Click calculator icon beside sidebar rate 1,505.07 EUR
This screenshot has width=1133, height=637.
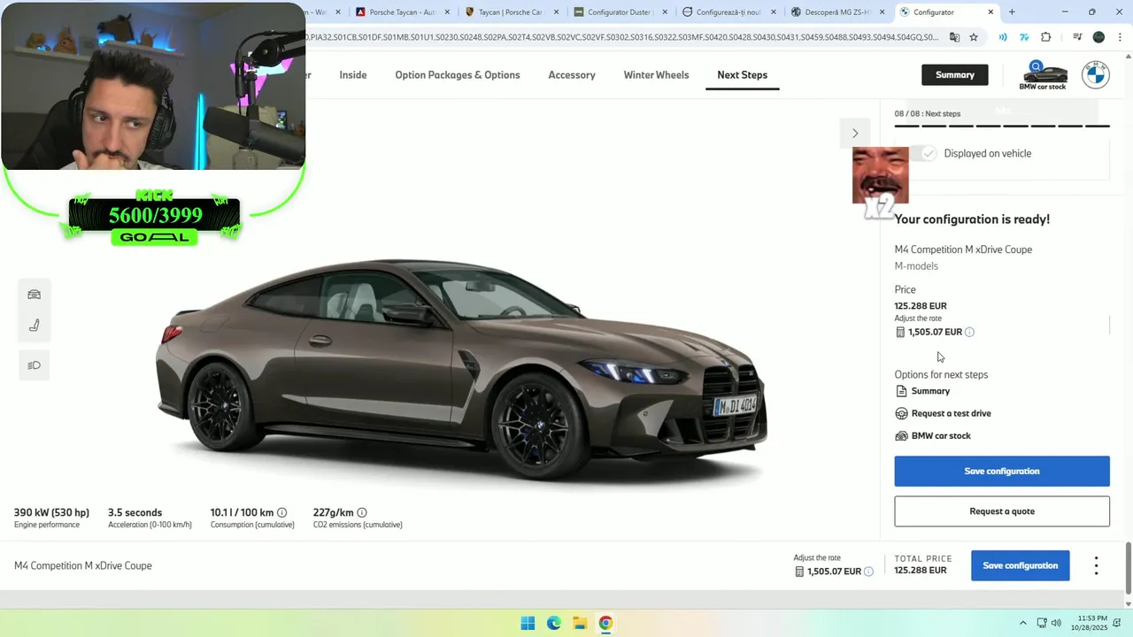pyautogui.click(x=900, y=332)
